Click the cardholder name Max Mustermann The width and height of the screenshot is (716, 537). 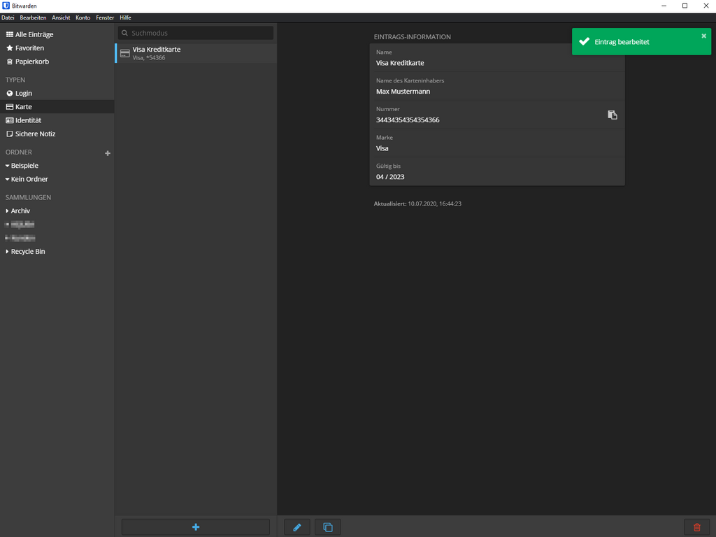[x=403, y=92]
